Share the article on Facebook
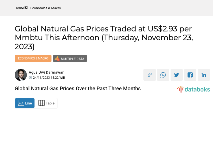 pos(190,75)
